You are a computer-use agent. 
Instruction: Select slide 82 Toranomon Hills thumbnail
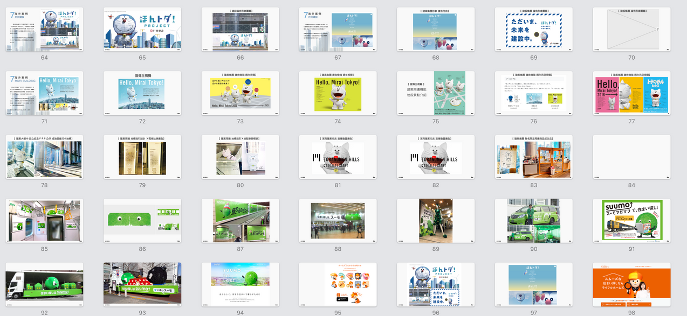pos(436,157)
